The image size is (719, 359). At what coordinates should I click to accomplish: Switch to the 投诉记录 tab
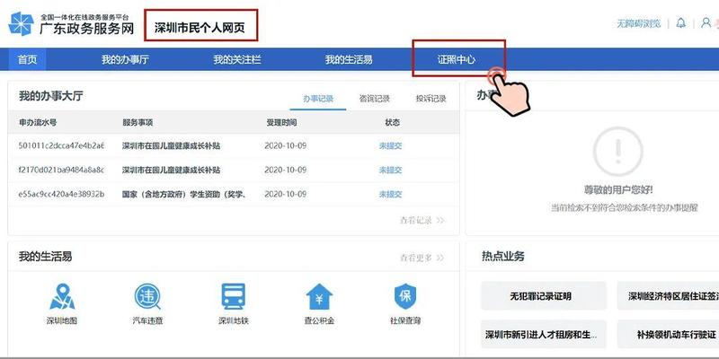pyautogui.click(x=431, y=99)
